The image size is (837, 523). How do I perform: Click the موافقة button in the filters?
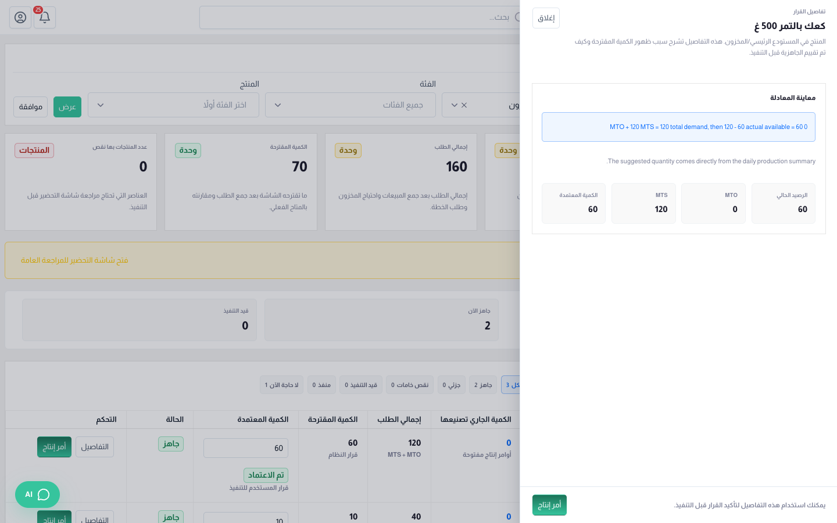(31, 106)
